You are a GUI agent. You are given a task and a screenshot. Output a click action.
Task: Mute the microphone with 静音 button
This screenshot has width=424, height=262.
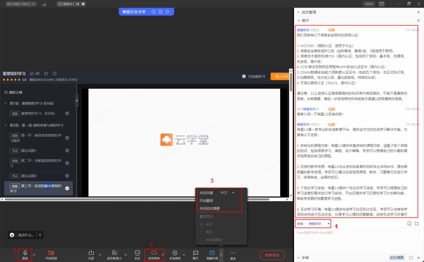(x=25, y=255)
